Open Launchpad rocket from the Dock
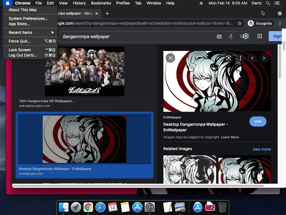The height and width of the screenshot is (215, 286). pos(76,207)
